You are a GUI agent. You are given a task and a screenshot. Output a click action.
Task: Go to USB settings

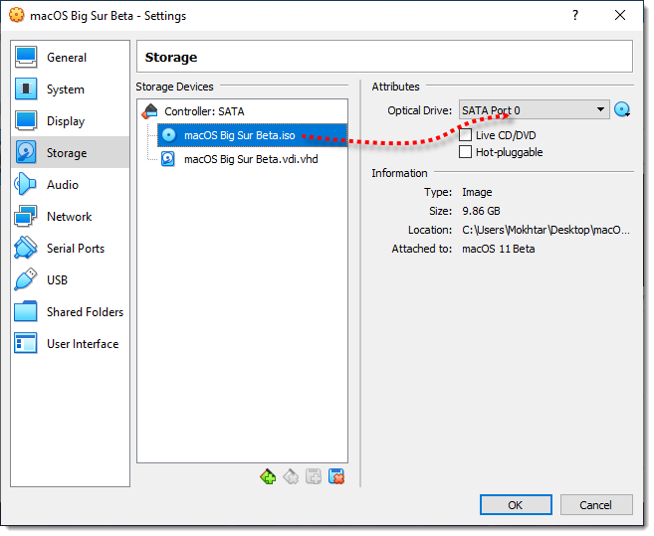click(70, 279)
